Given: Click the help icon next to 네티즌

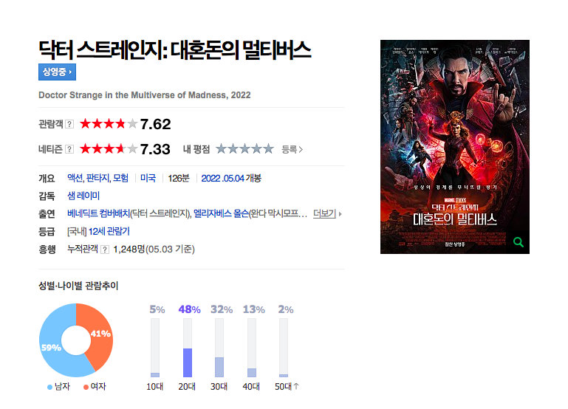Looking at the screenshot, I should coord(69,149).
